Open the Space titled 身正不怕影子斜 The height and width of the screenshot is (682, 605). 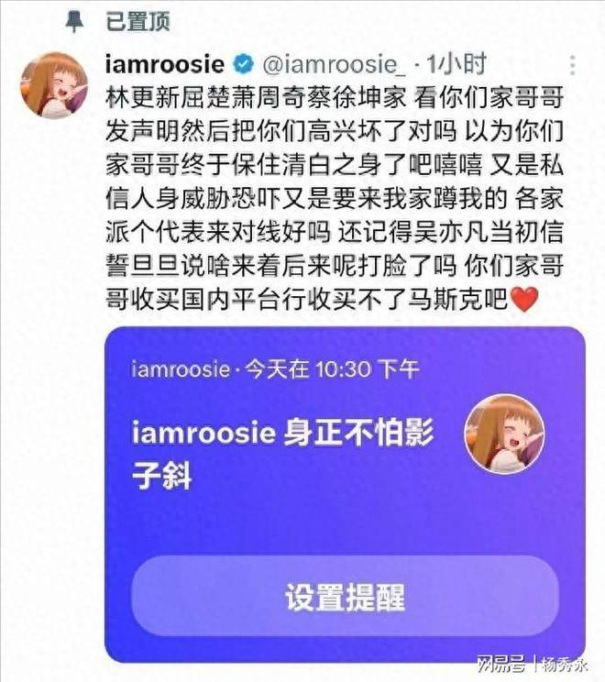pos(282,455)
